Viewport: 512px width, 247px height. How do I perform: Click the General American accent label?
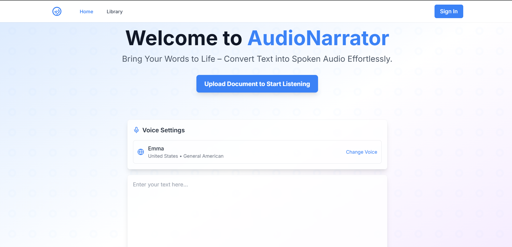[x=203, y=156]
